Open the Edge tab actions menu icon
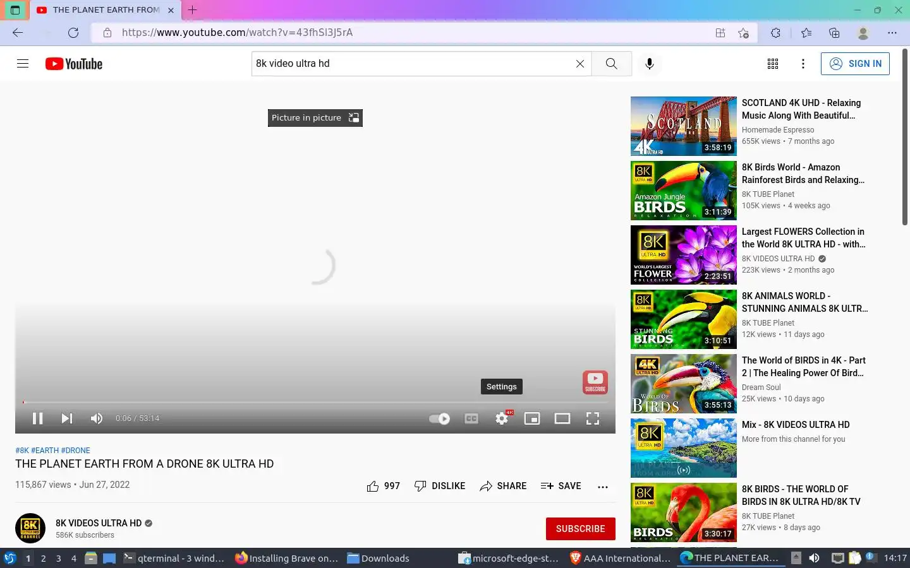Screen dimensions: 910x568 pos(15,10)
